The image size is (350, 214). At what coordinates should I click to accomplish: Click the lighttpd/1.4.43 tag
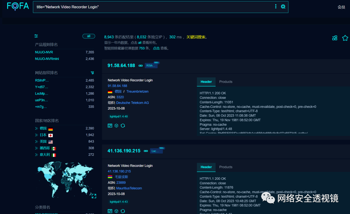(x=119, y=202)
